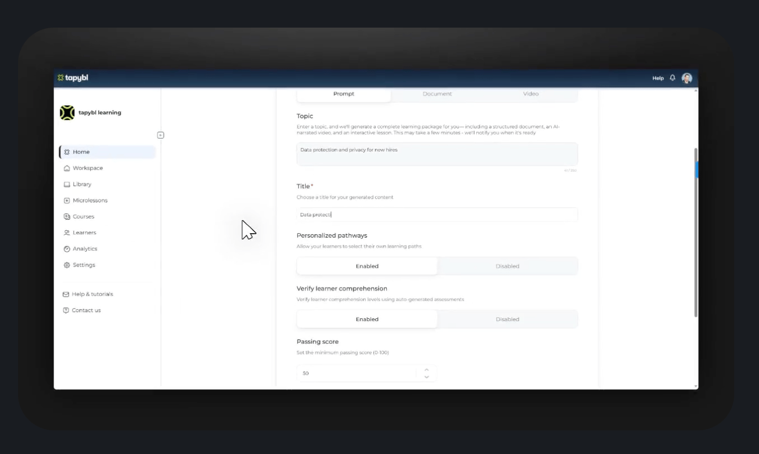Open Settings via its gear icon

point(67,265)
